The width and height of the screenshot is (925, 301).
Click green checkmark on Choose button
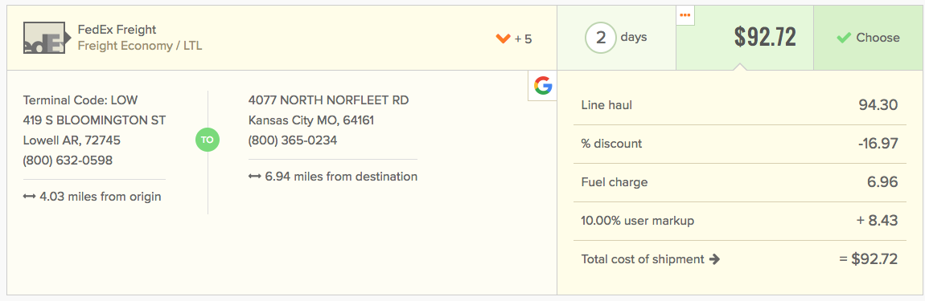pos(844,38)
